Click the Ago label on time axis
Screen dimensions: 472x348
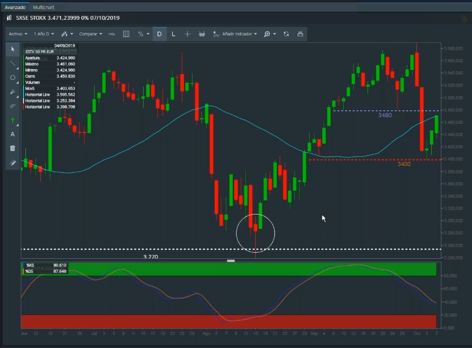[x=206, y=333]
